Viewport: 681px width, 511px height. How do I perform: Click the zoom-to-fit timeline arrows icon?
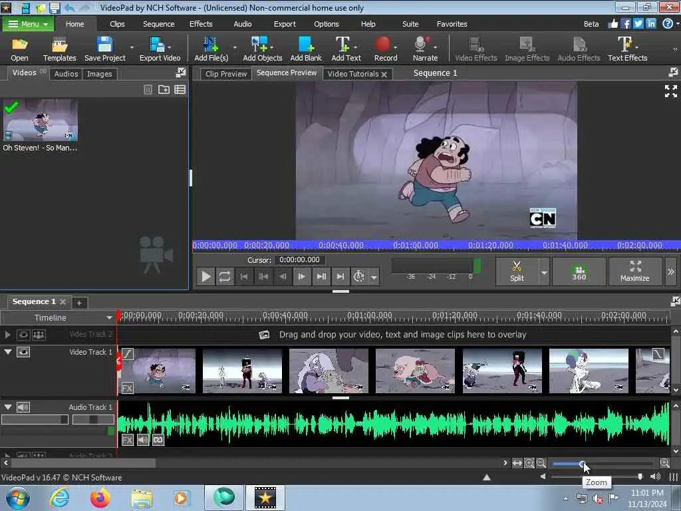517,463
